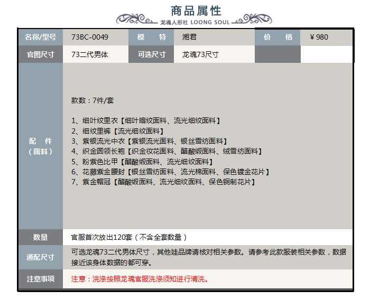Select the 可选尺寸 label cell
This screenshot has height=300, width=370.
click(152, 54)
